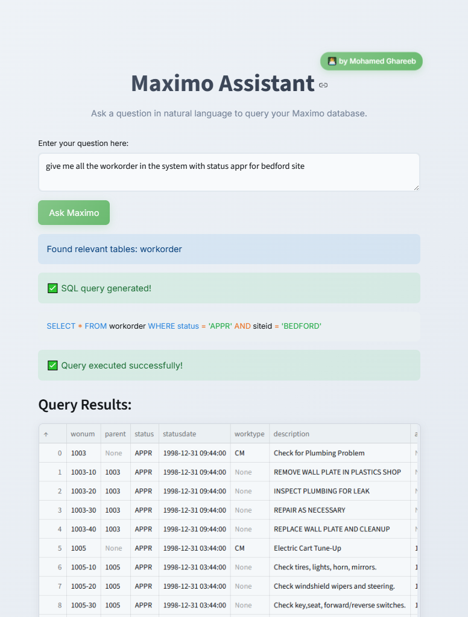Screen dimensions: 468x617
Task: Select cell with wonum 1003-10
Action: [x=84, y=472]
